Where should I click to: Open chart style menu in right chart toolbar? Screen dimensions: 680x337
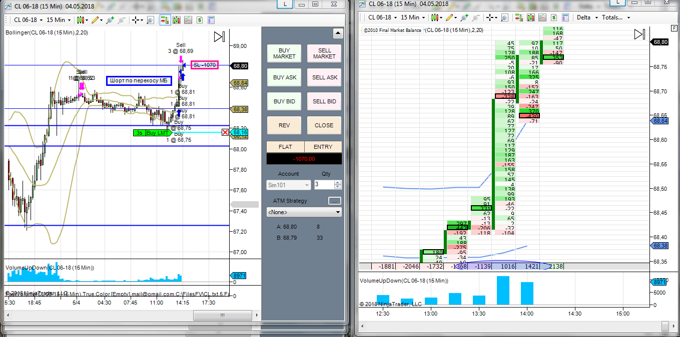pyautogui.click(x=437, y=17)
